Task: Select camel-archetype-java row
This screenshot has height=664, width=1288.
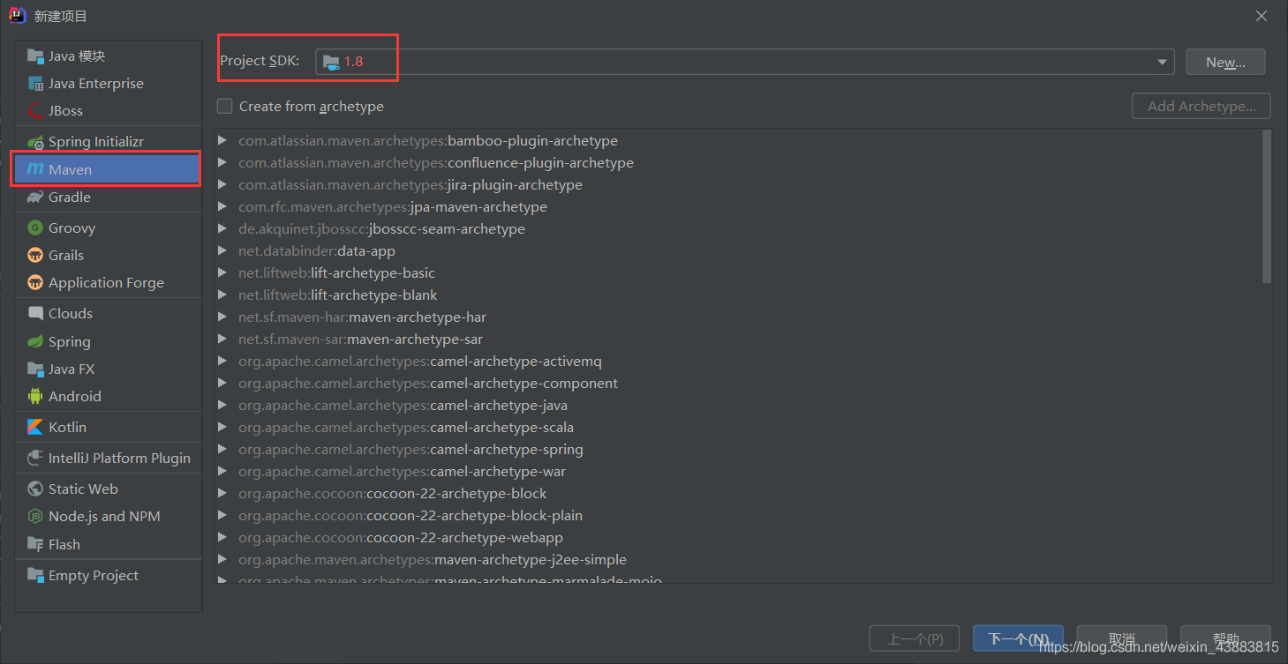Action: 737,406
